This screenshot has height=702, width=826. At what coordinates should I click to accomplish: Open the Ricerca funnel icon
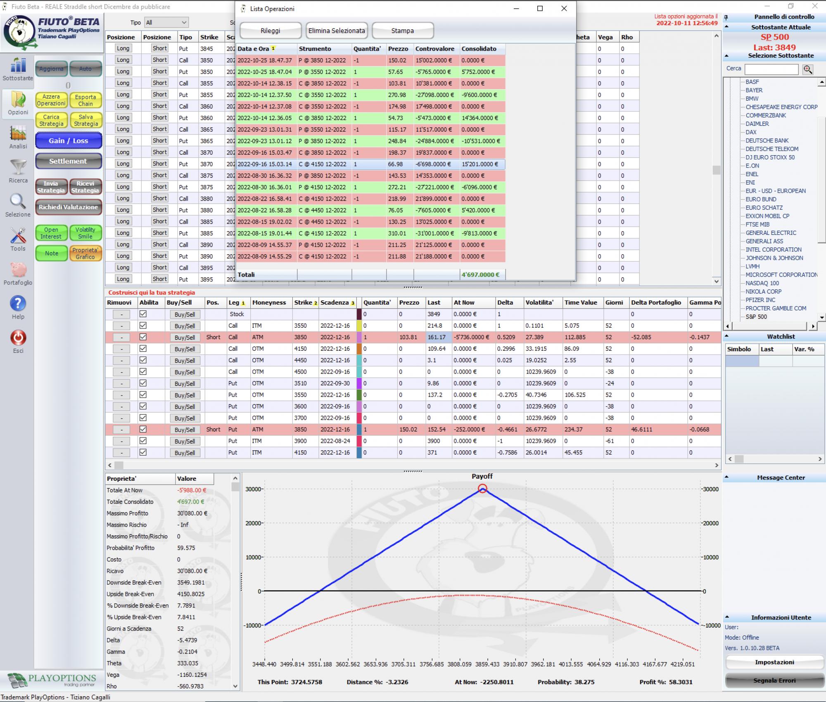point(18,168)
